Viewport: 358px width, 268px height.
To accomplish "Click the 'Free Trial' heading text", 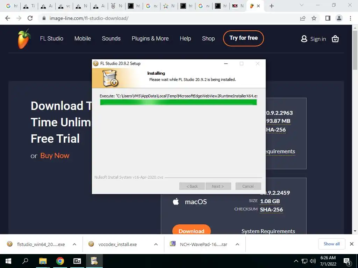I will click(55, 139).
